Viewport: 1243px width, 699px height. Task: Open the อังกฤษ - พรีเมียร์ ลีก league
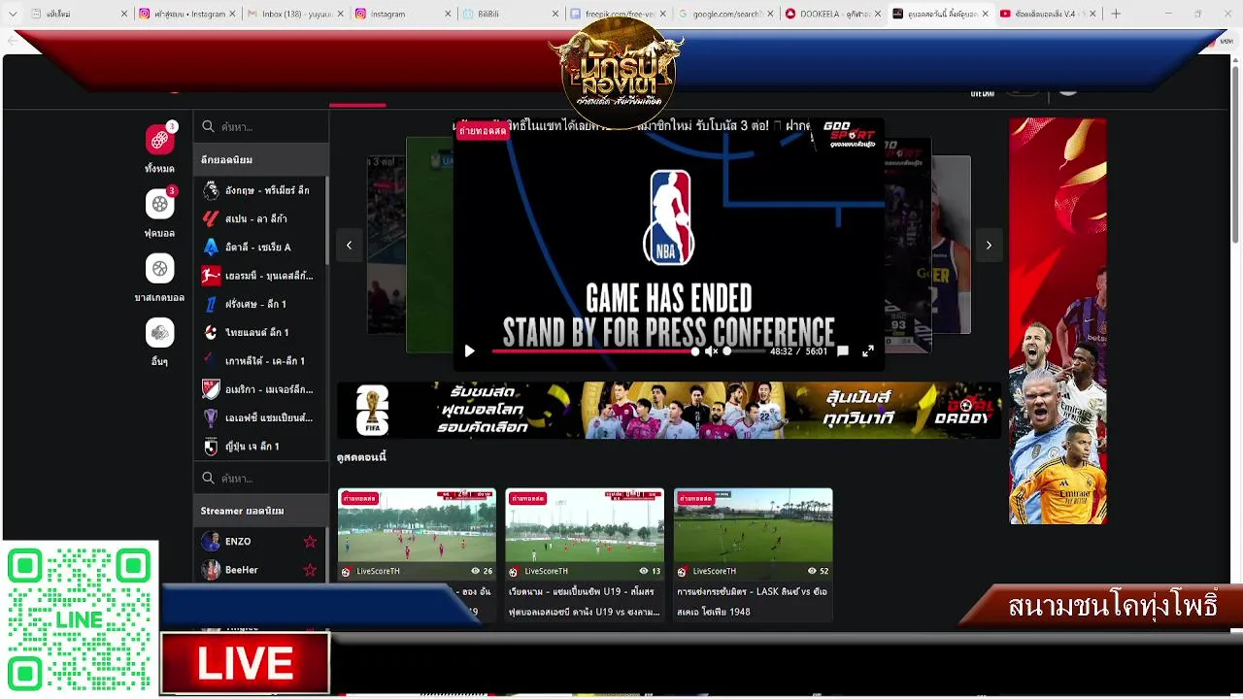[260, 190]
